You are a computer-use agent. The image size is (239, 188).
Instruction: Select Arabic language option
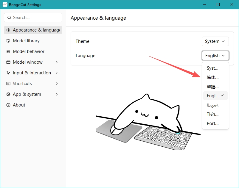(x=215, y=105)
